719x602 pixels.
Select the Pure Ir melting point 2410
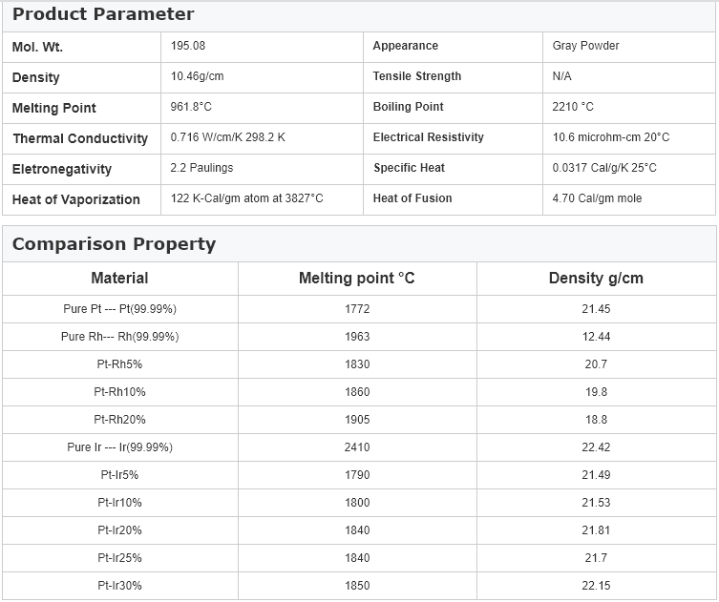356,447
